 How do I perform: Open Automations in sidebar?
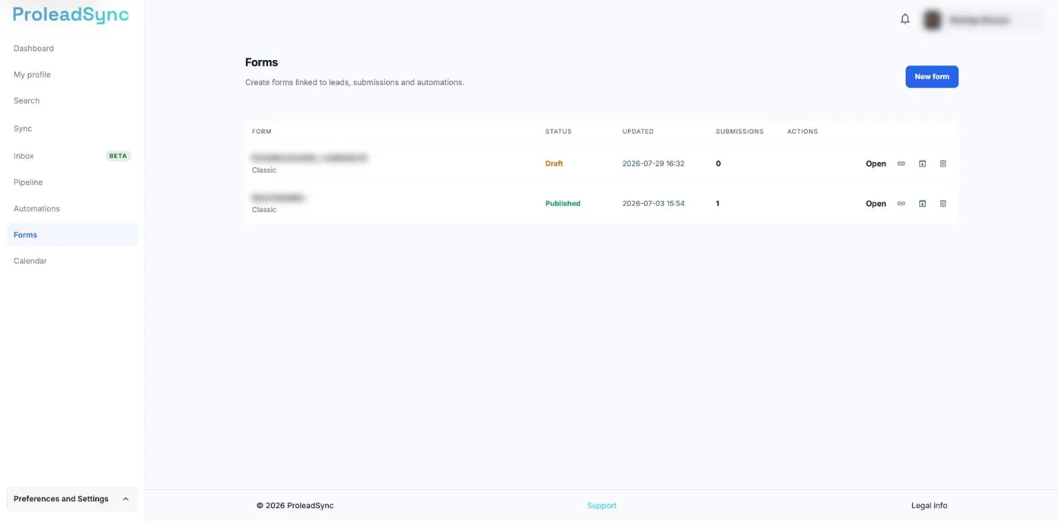[x=36, y=209]
